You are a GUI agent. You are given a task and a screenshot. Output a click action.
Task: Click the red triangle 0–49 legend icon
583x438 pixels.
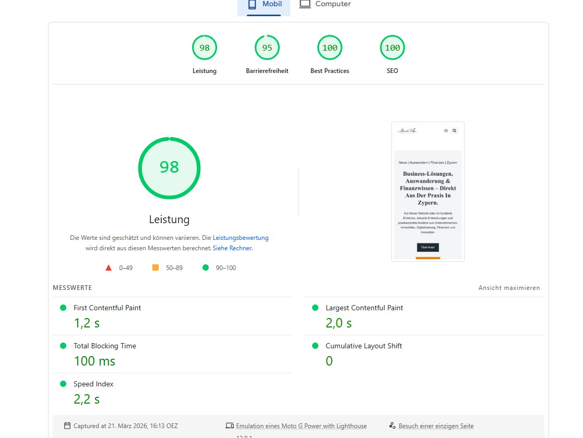click(109, 268)
